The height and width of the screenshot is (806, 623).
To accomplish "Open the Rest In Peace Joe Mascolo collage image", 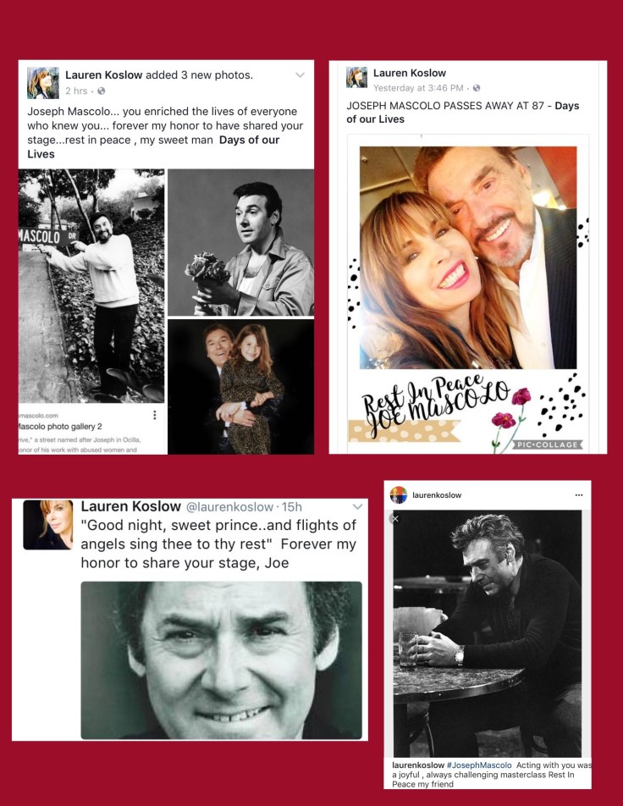I will point(468,294).
